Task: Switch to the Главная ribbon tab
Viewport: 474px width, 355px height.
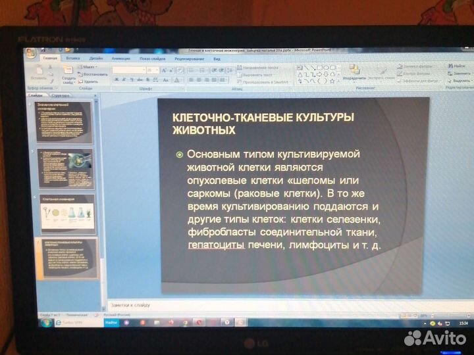Action: coord(50,58)
